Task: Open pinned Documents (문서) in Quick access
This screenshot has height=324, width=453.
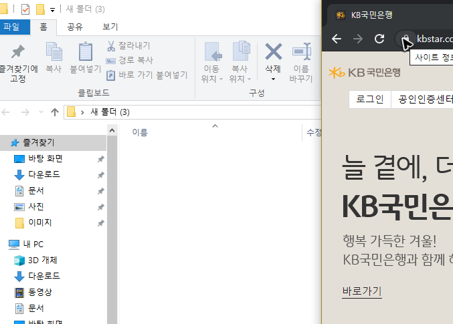Action: coord(36,190)
